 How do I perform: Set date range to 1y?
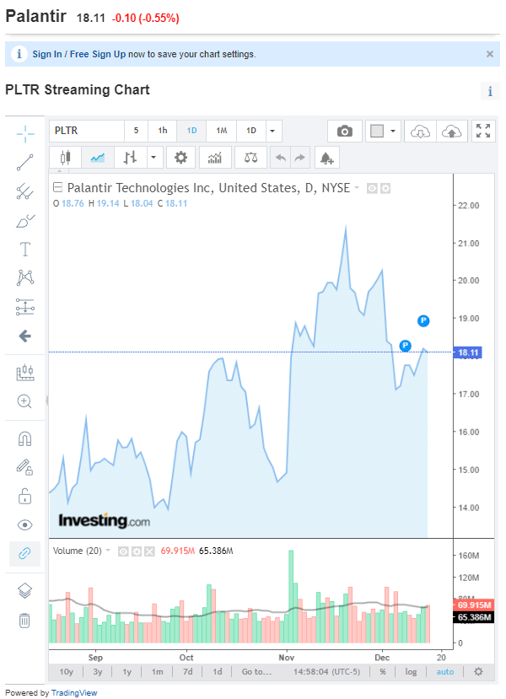click(127, 671)
